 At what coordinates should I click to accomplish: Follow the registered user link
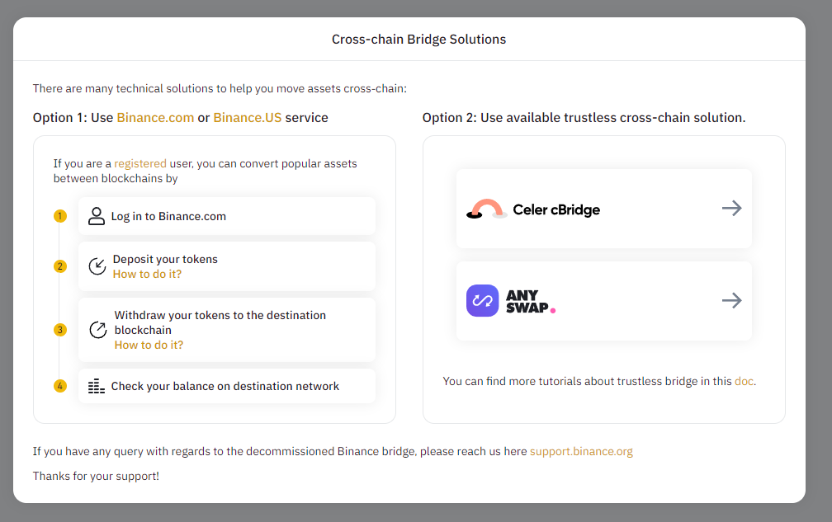point(140,164)
